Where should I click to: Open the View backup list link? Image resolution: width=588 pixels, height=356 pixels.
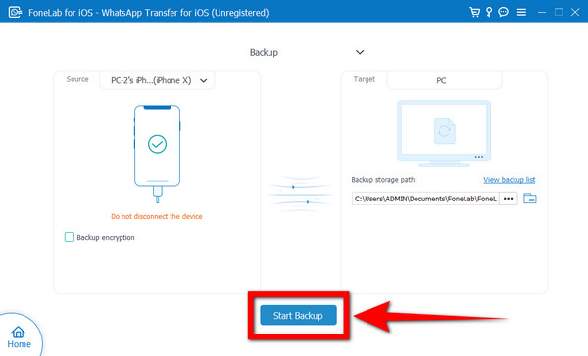[x=510, y=180]
